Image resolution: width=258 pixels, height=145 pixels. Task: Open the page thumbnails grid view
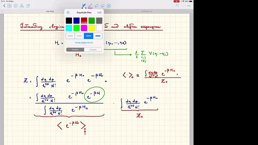click(x=10, y=6)
